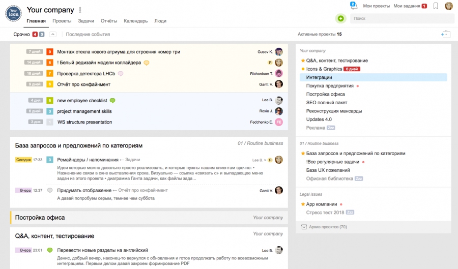
Task: Select Постройка офиса in projects sidebar
Action: tap(325, 94)
